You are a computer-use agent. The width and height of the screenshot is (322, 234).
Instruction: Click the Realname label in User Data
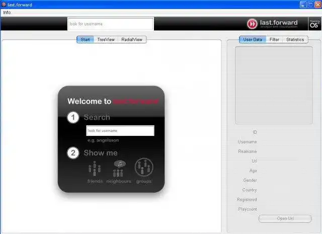click(248, 151)
